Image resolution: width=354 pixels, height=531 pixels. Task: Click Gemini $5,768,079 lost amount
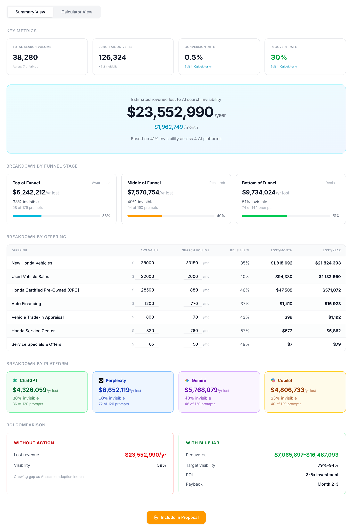coord(201,390)
